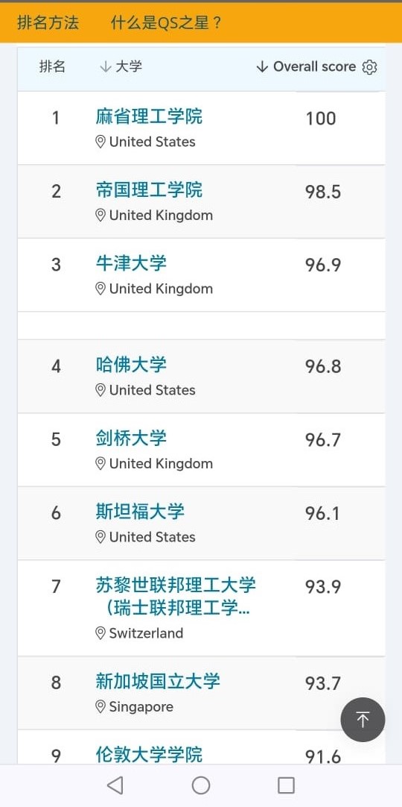Image resolution: width=402 pixels, height=807 pixels.
Task: Open the 哈佛大学 link
Action: click(x=131, y=365)
